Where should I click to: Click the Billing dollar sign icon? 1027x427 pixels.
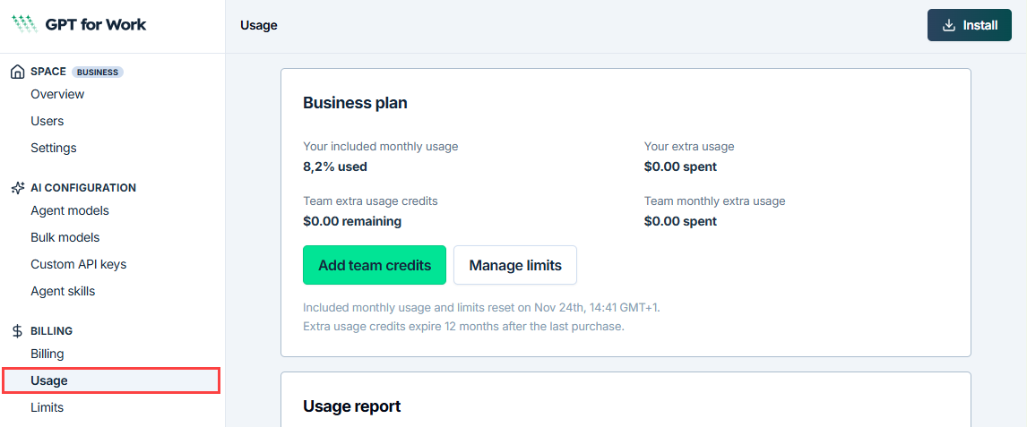(x=18, y=331)
